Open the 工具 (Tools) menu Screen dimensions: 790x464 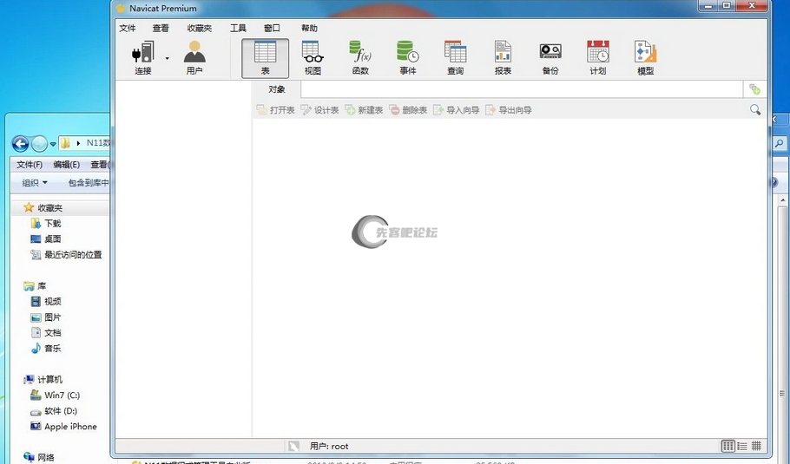tap(238, 28)
